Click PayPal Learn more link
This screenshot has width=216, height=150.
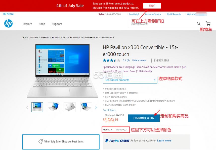pos(164,141)
